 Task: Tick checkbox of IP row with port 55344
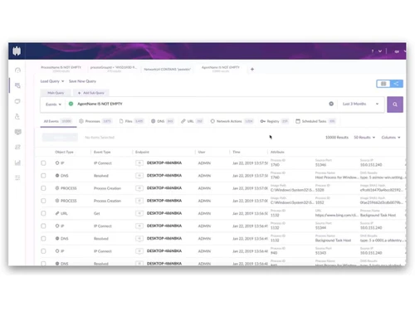pyautogui.click(x=43, y=226)
